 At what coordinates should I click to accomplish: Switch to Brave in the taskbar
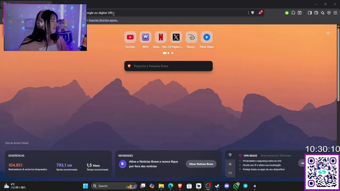click(x=180, y=186)
